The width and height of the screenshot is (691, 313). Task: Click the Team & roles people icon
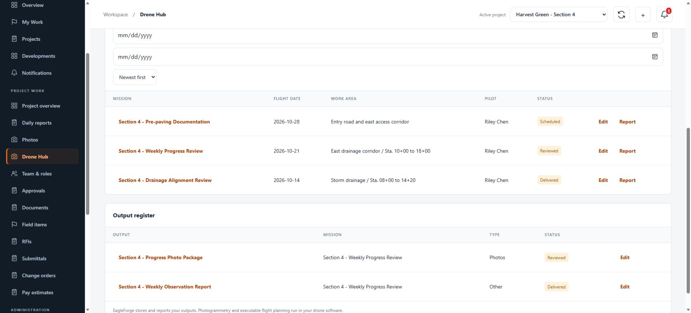click(14, 174)
